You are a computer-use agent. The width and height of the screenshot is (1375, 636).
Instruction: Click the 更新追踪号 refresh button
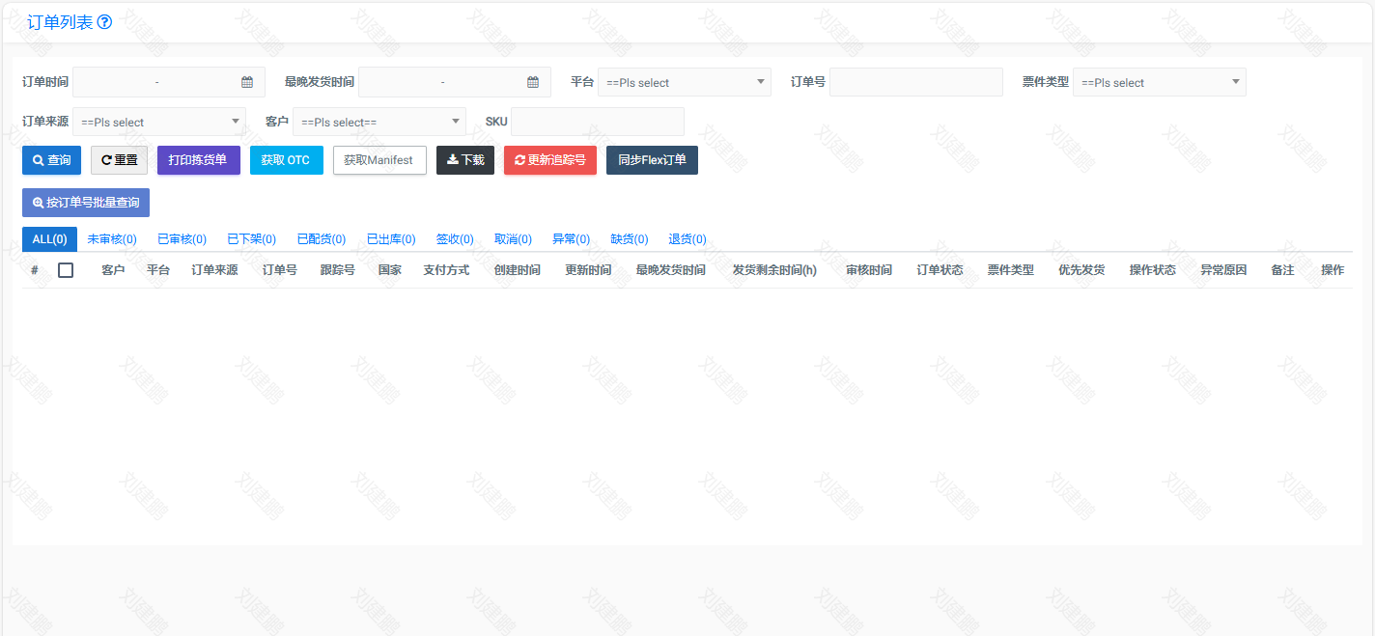pyautogui.click(x=550, y=160)
